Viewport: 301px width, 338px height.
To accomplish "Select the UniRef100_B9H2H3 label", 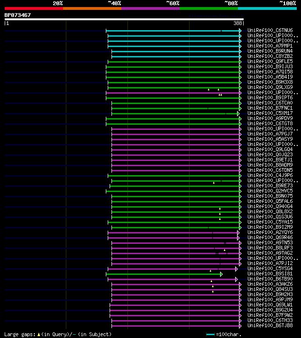I will 270,294.
